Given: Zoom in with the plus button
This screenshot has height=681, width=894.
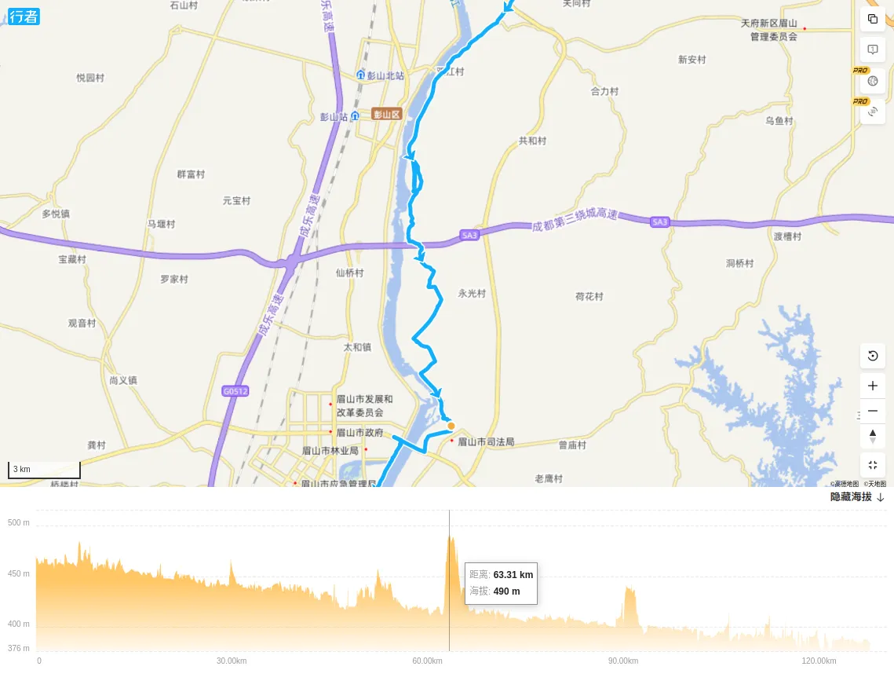Looking at the screenshot, I should (x=872, y=386).
